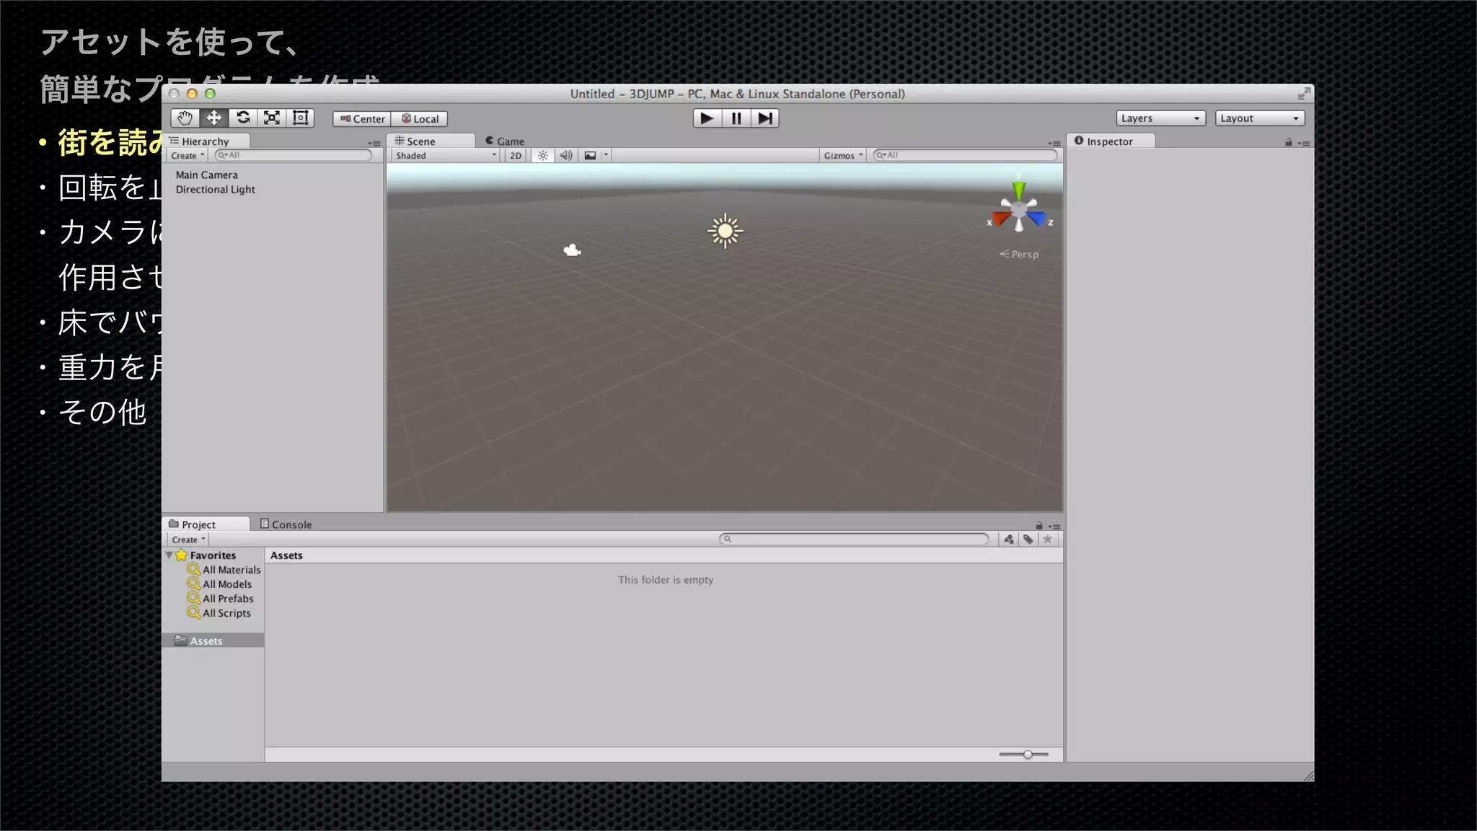
Task: Select the Rotate tool
Action: (243, 118)
